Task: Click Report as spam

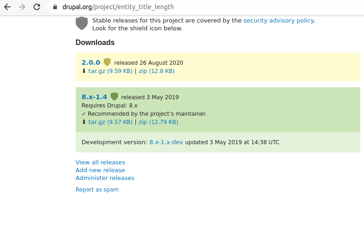Action: 97,190
